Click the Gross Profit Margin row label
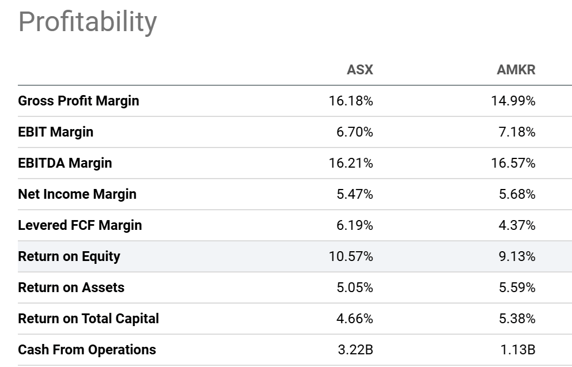 [x=78, y=101]
